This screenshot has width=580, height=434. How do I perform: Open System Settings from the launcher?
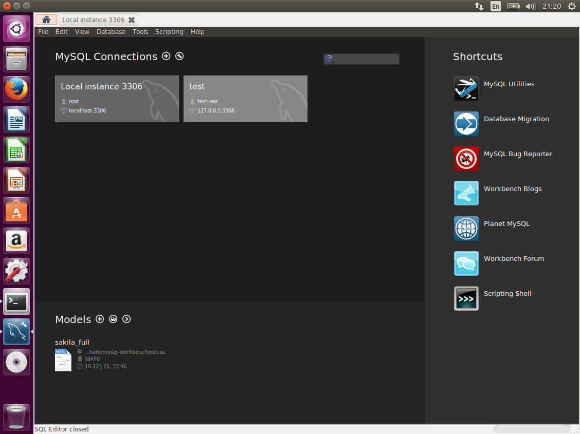[x=16, y=271]
